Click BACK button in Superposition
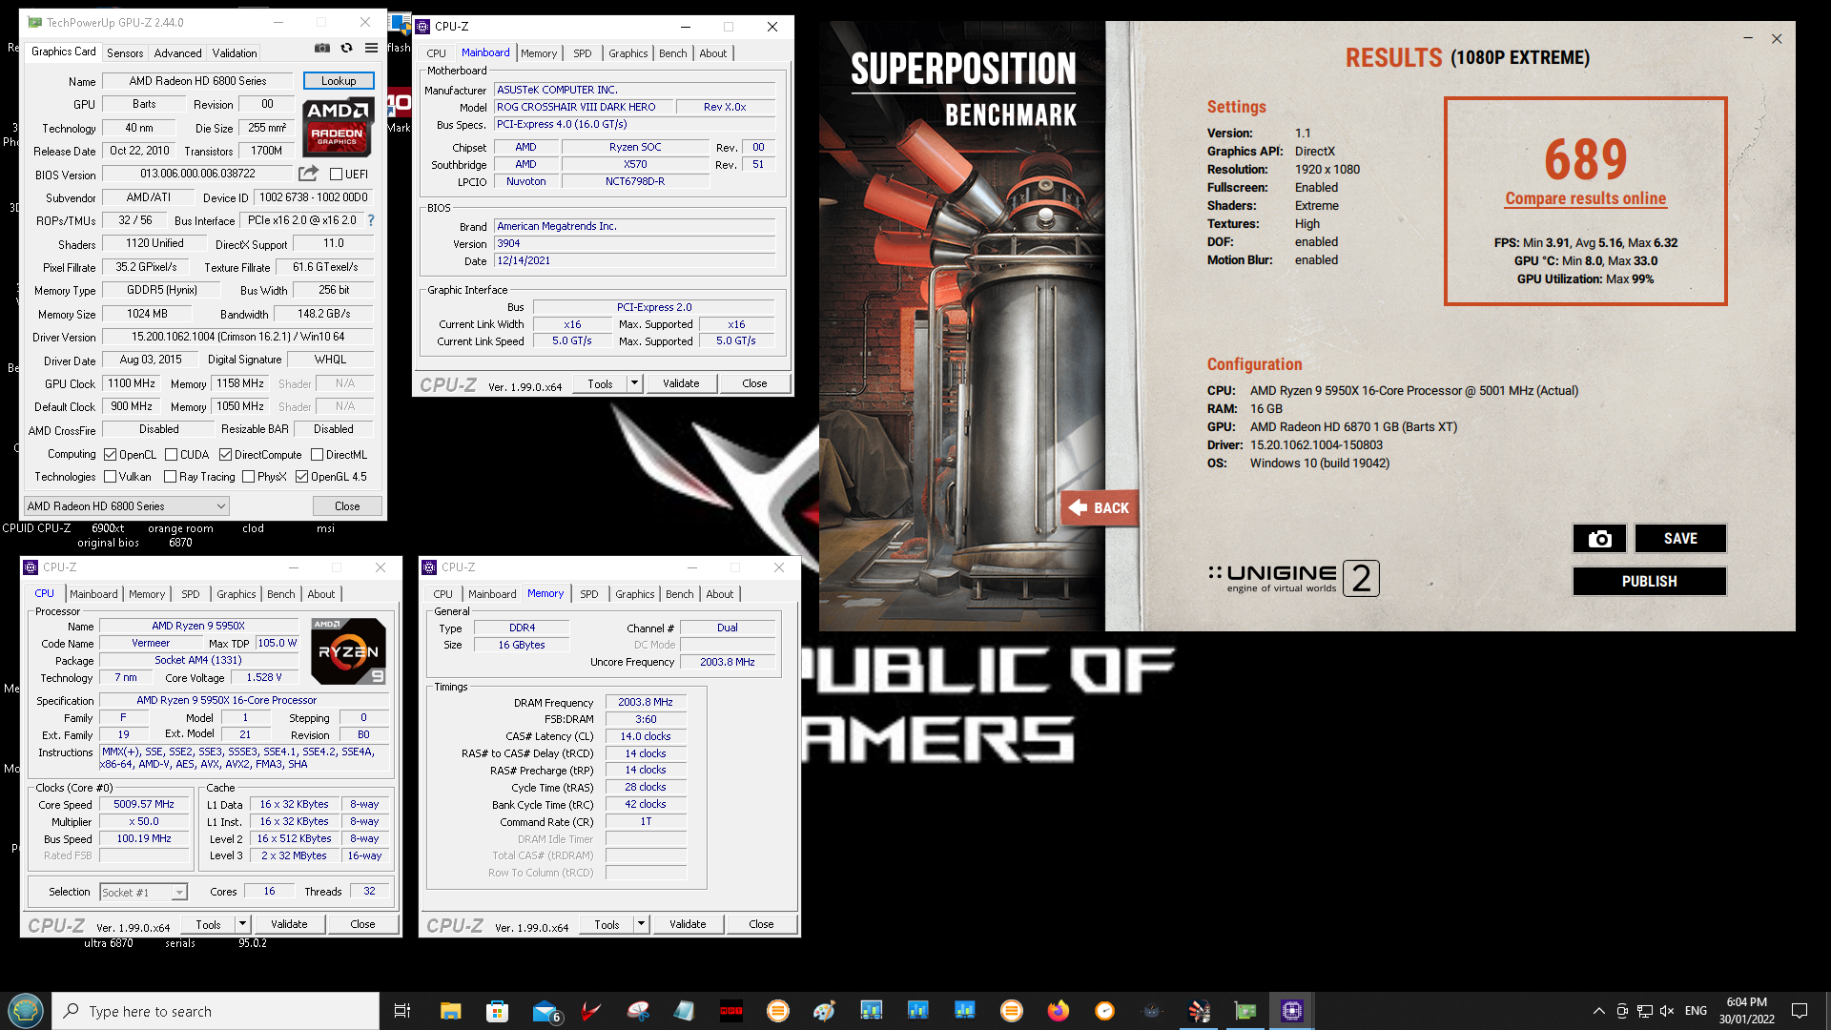 1100,507
